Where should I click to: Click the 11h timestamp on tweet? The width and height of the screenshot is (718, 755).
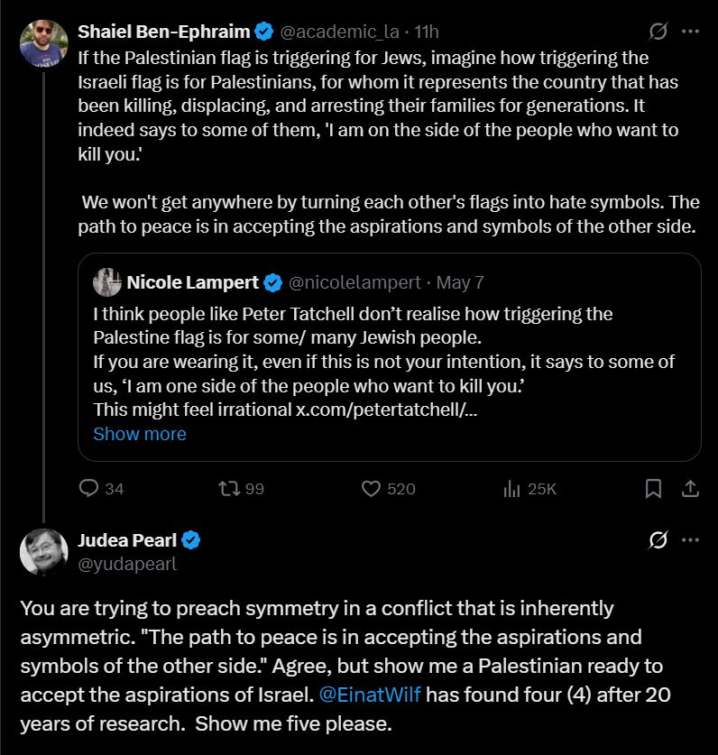click(425, 32)
